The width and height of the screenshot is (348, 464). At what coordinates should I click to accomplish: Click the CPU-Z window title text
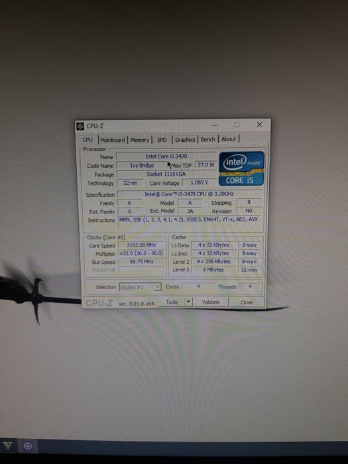click(95, 126)
